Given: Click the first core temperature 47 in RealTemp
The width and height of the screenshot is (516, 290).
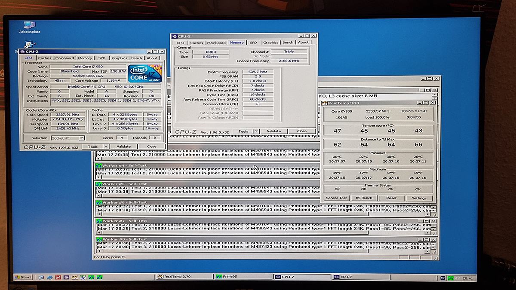Looking at the screenshot, I should pos(337,131).
